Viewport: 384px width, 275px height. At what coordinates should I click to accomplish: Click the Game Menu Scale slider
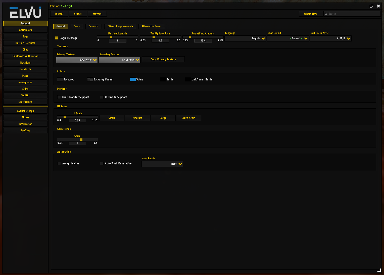77,140
